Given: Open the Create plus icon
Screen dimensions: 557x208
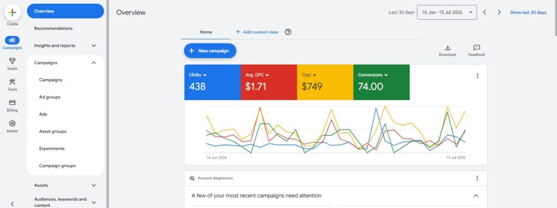Looking at the screenshot, I should (x=13, y=13).
